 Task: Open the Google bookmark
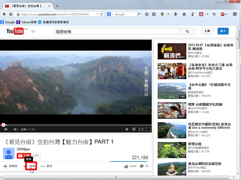tap(8, 22)
